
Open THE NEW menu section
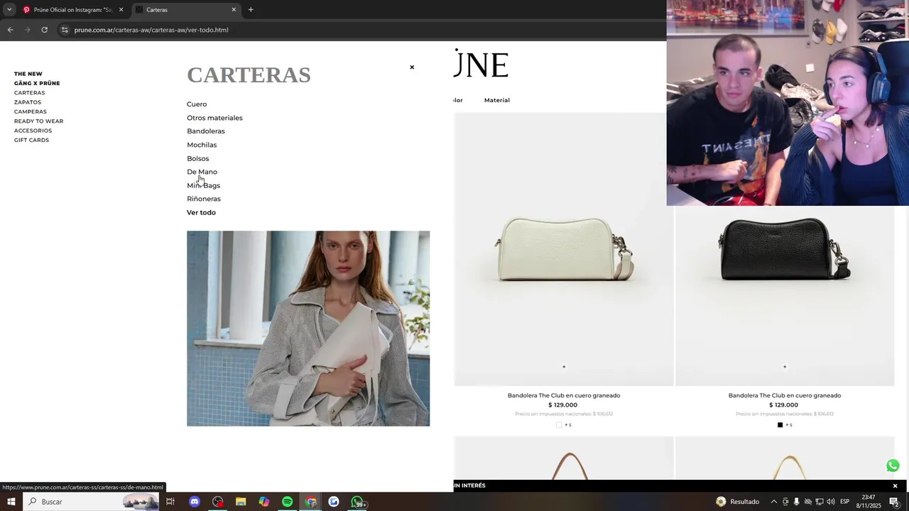pos(28,74)
